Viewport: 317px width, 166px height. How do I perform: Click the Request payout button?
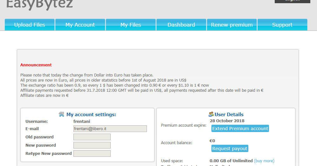point(230,149)
